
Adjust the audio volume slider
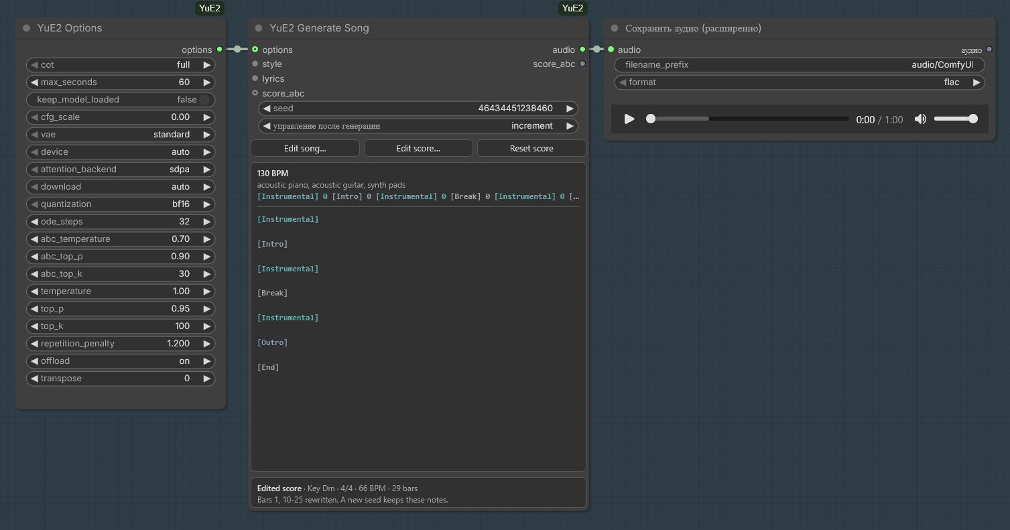[954, 119]
